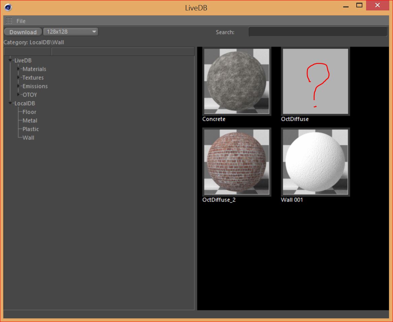The image size is (393, 322).
Task: Focus the Search input field
Action: pyautogui.click(x=318, y=32)
